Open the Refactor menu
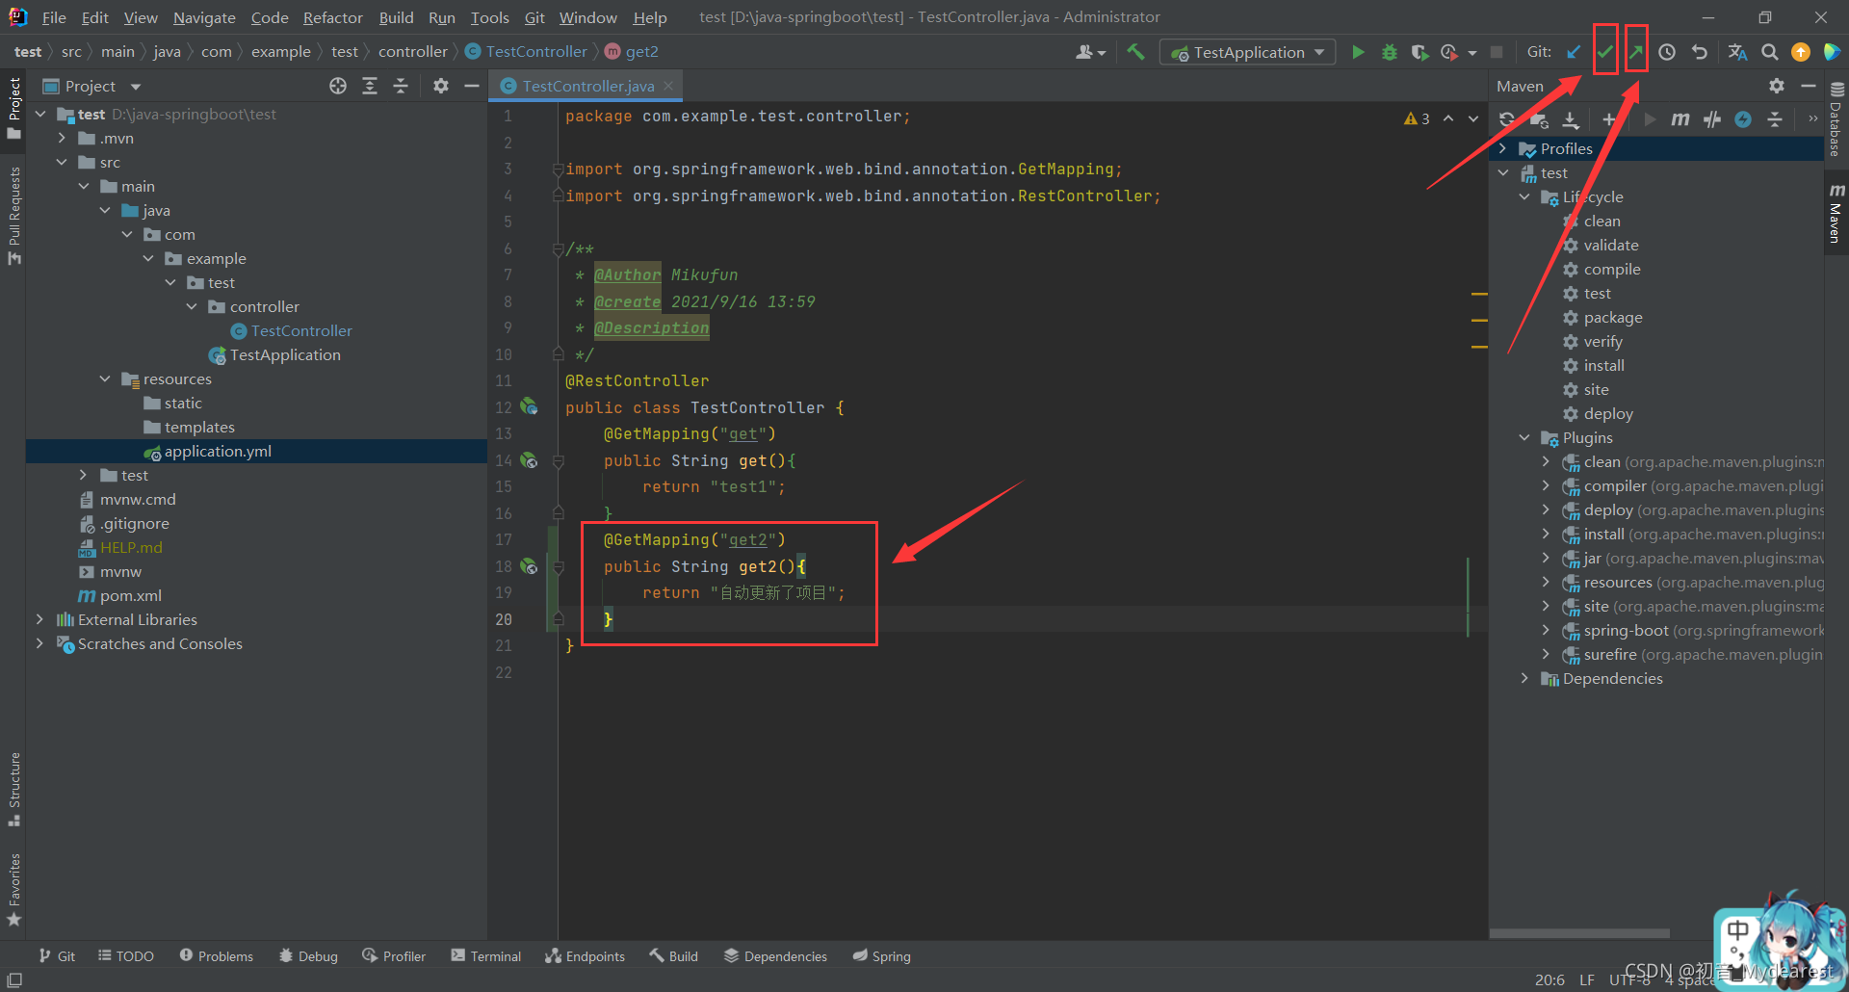 pyautogui.click(x=332, y=17)
